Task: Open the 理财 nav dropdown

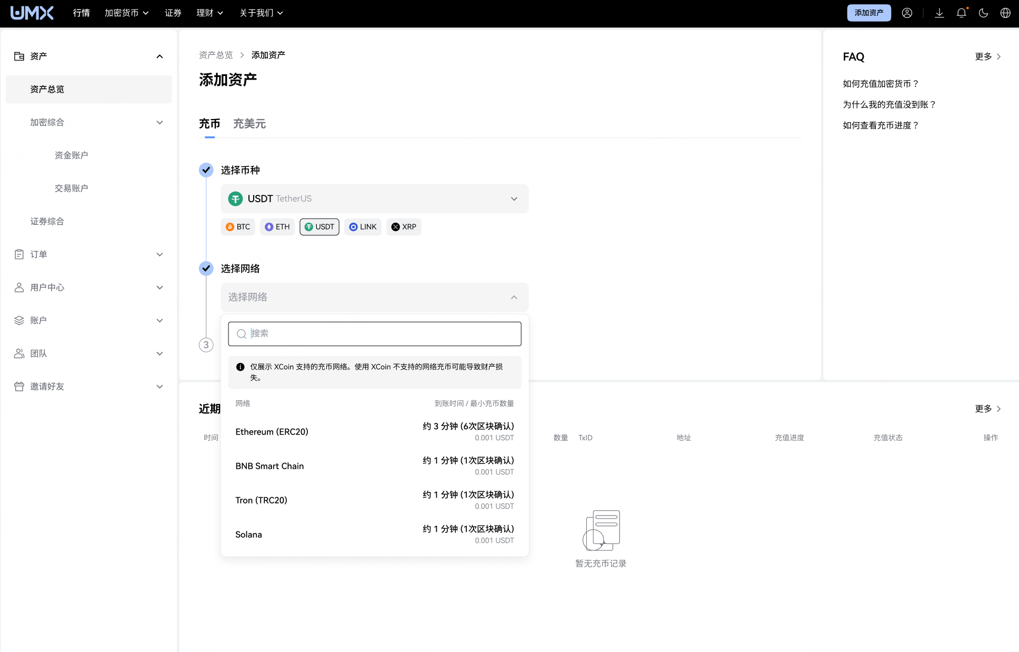Action: (x=210, y=13)
